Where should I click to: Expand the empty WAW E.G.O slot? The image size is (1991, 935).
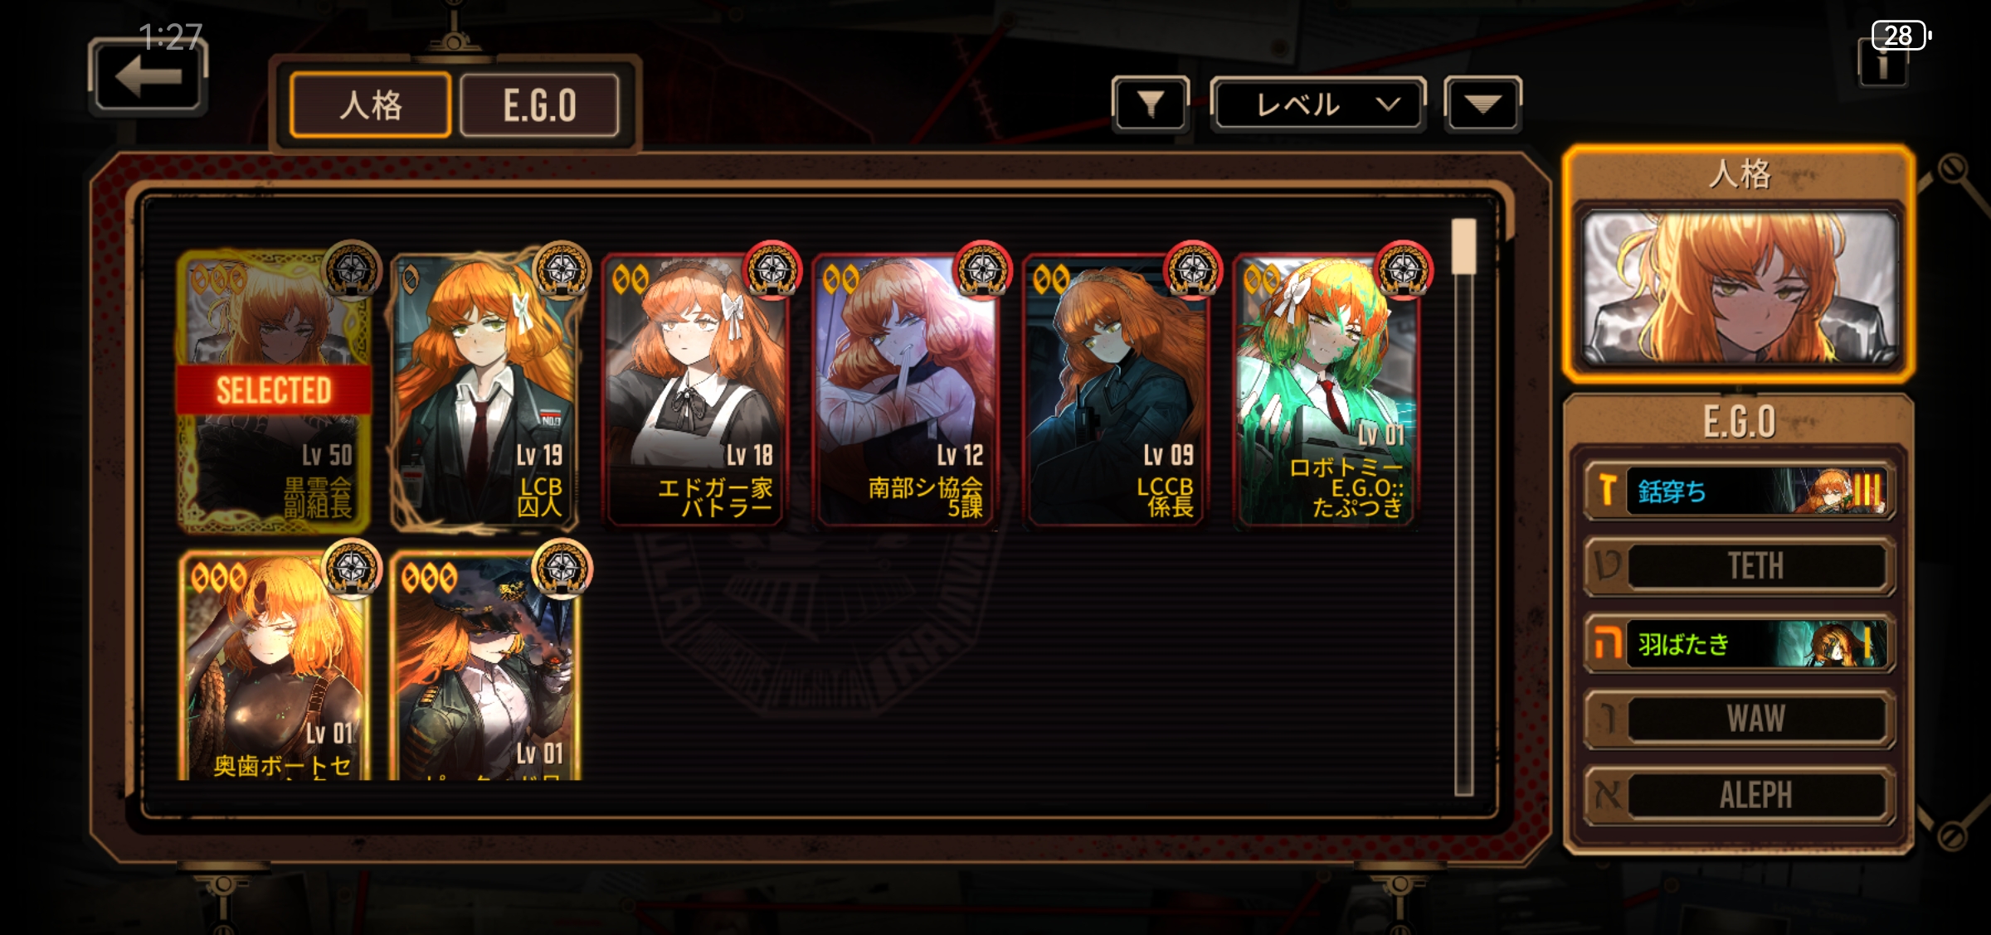[x=1740, y=719]
